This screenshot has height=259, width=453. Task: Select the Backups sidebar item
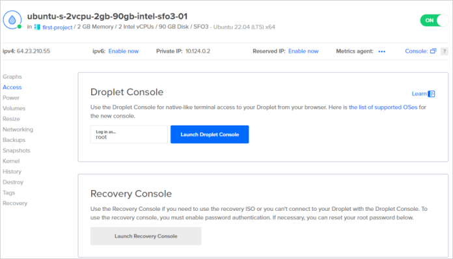[x=14, y=140]
